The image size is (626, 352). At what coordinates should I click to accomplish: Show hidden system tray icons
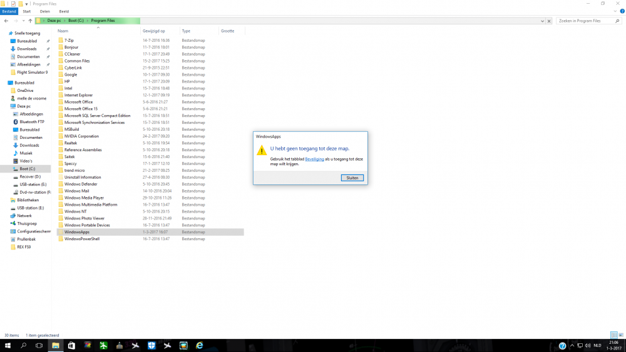point(572,346)
